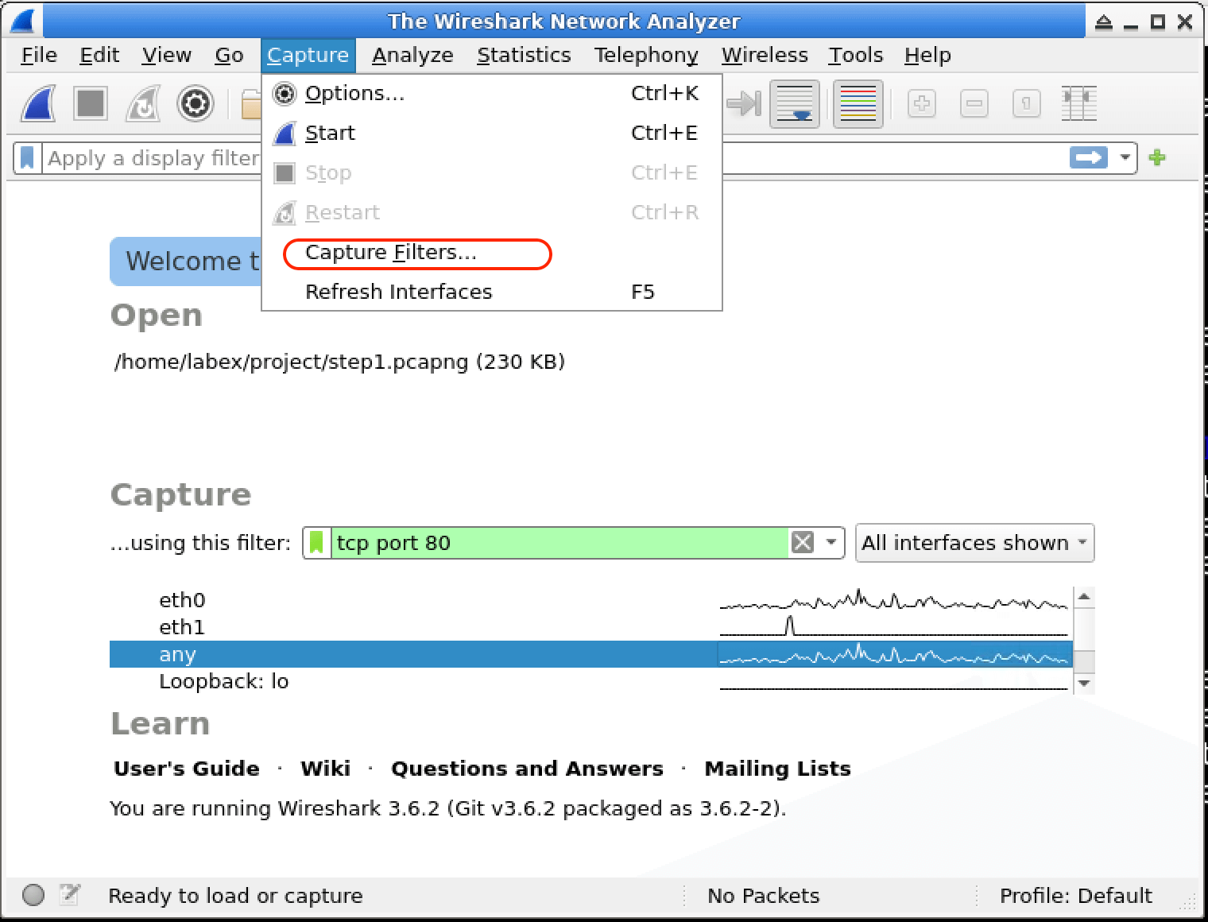Click the resize columns toolbar icon

1078,104
